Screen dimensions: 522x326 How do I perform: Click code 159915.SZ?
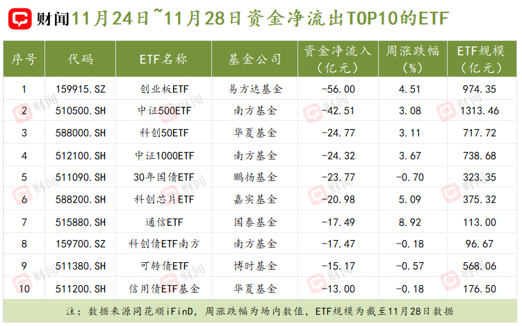(x=81, y=89)
